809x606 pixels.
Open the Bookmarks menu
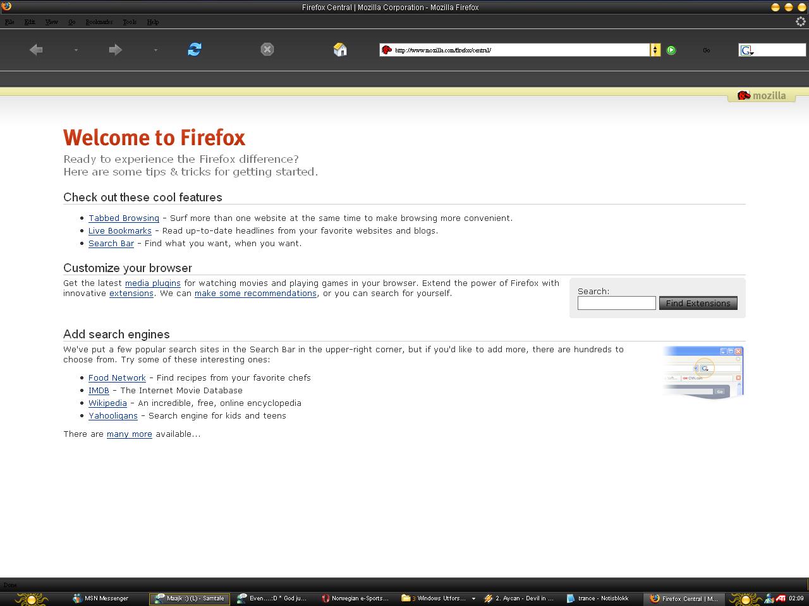99,21
